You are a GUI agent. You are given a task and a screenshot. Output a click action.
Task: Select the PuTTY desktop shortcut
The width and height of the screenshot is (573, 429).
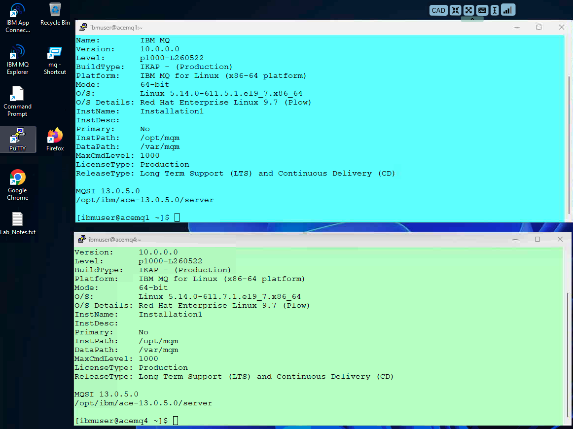click(18, 139)
